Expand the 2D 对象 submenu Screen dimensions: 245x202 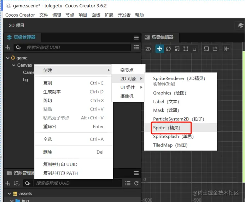tap(128, 79)
